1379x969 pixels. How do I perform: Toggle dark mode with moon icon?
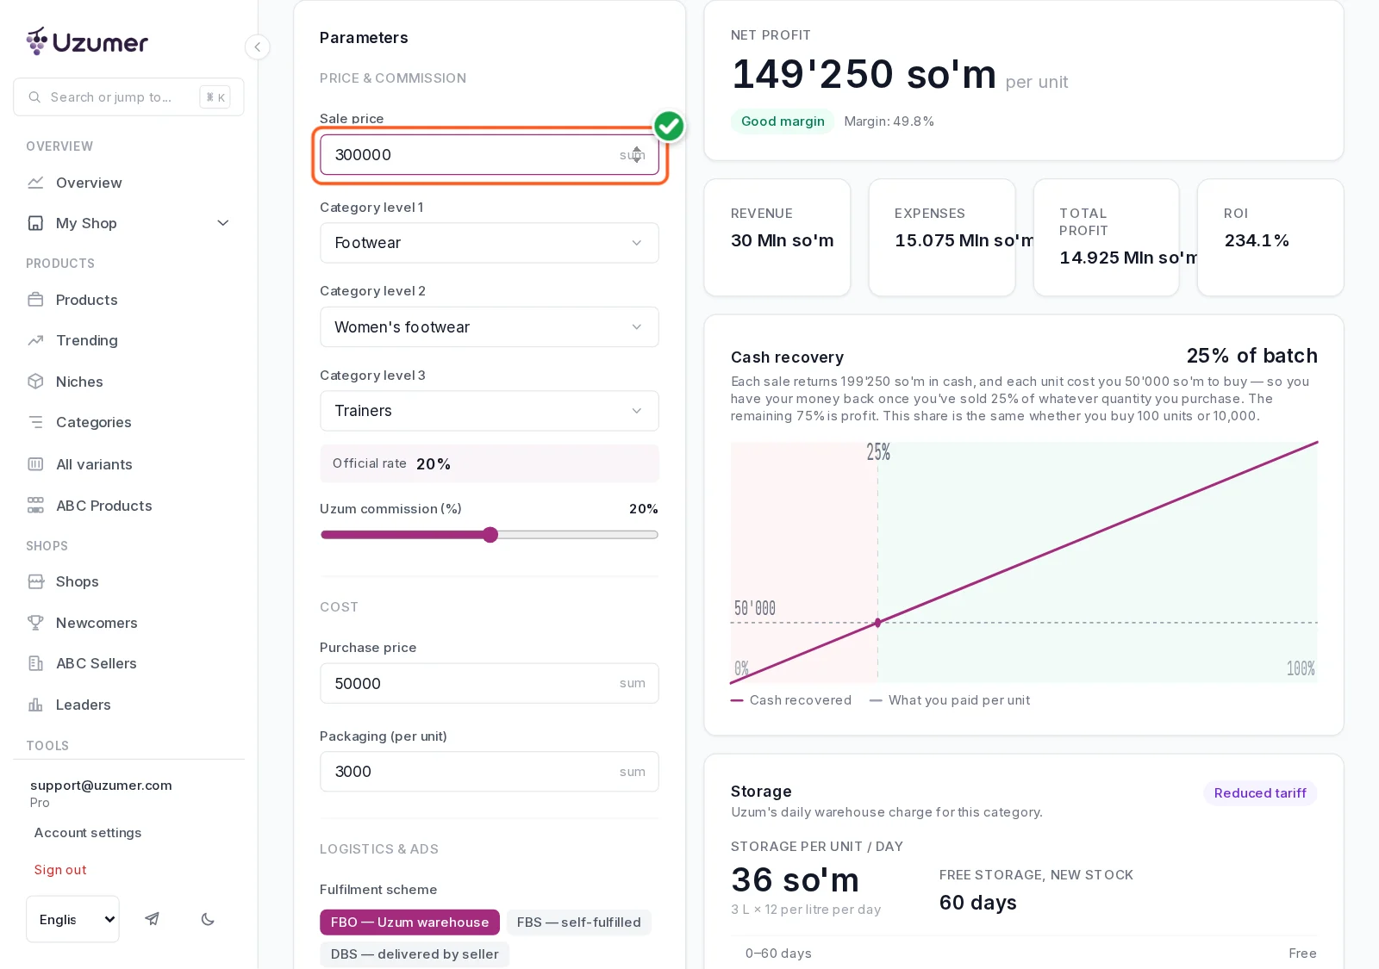coord(208,919)
